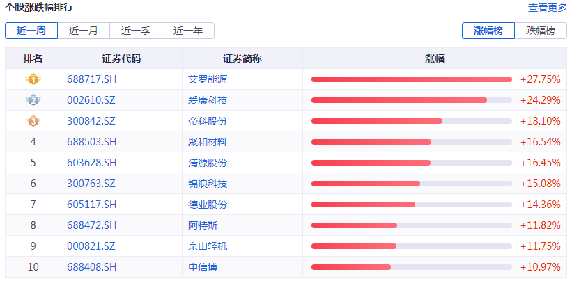Viewport: 572px width, 288px height.
Task: Open stock code 688717.SH
Action: tap(91, 79)
